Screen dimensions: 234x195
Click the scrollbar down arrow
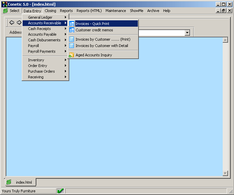[225, 173]
